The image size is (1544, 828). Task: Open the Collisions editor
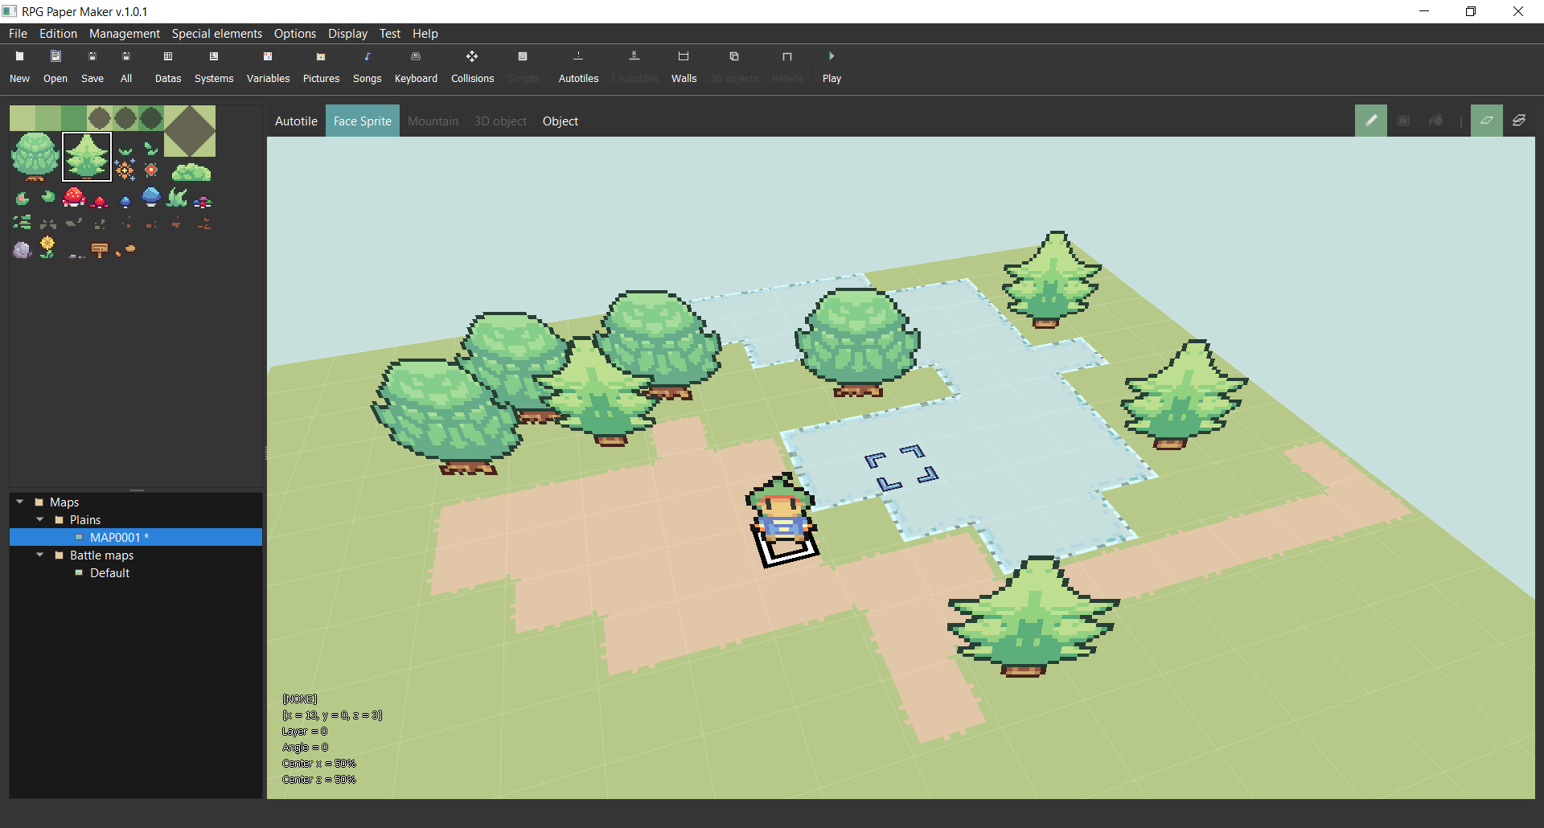point(472,66)
